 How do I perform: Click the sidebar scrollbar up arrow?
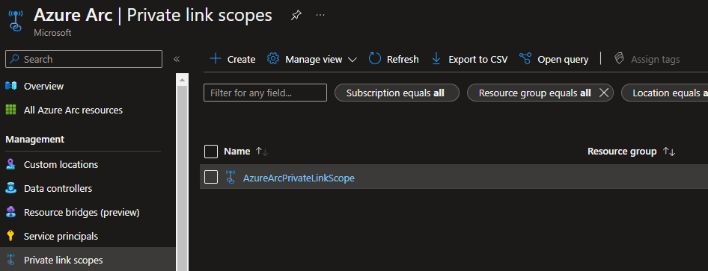(183, 80)
